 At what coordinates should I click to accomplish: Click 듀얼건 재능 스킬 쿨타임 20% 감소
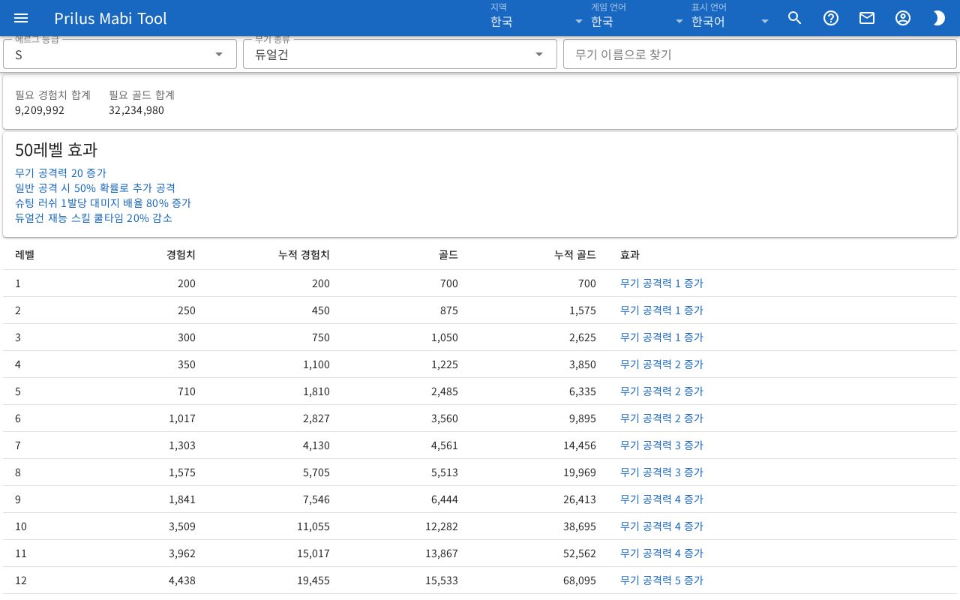tap(94, 217)
